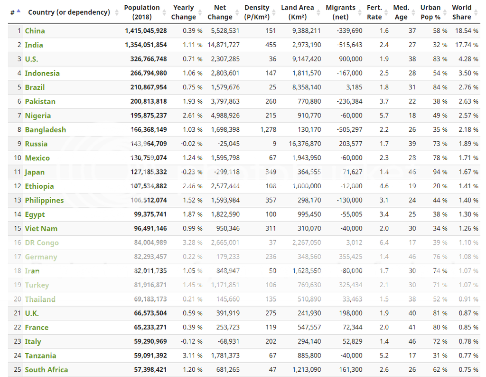Viewport: 486px width, 377px height.
Task: Select the Japan link in table
Action: coord(35,172)
